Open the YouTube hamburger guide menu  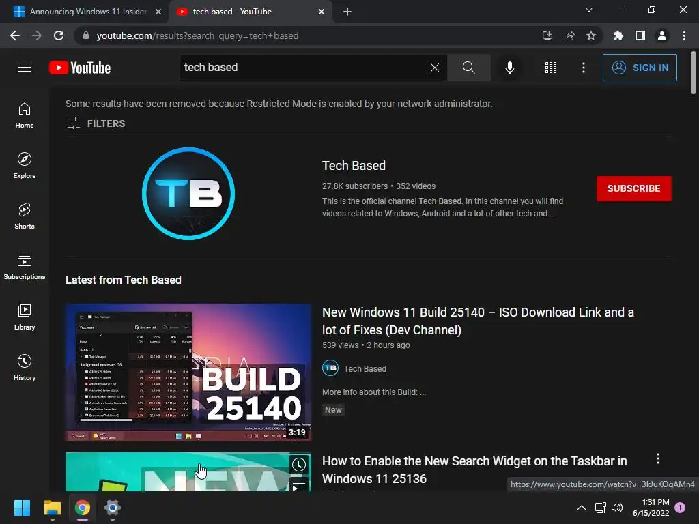click(25, 68)
